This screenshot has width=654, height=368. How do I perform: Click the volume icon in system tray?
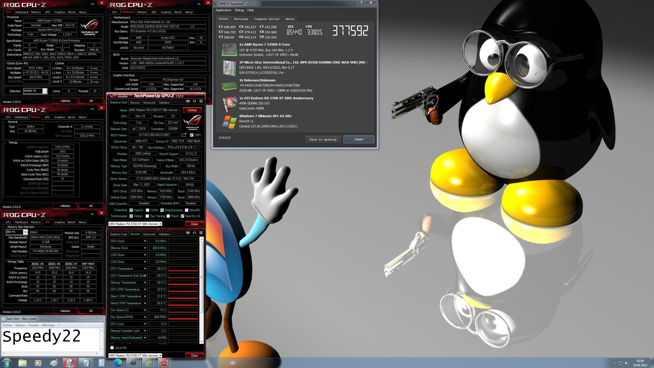[627, 363]
